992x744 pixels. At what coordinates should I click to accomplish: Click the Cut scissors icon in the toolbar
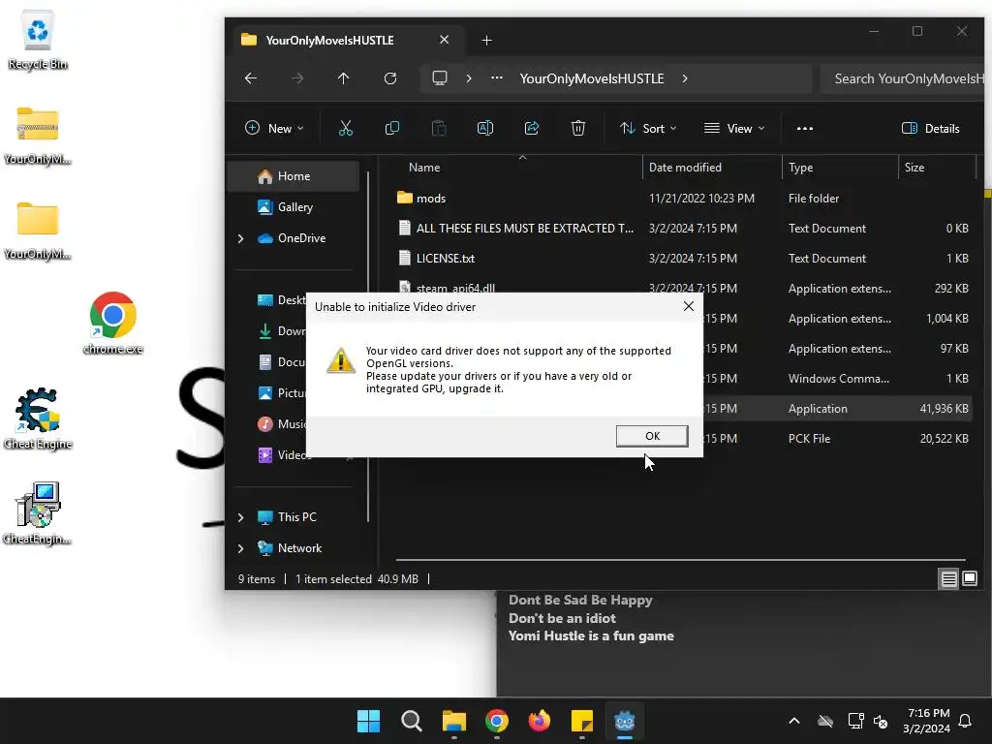[346, 129]
